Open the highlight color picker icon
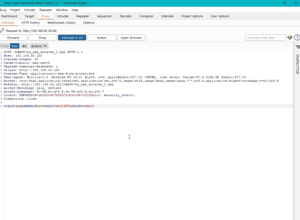This screenshot has width=300, height=220. tap(290, 37)
